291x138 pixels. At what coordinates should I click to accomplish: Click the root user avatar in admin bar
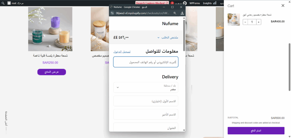pos(9,3)
